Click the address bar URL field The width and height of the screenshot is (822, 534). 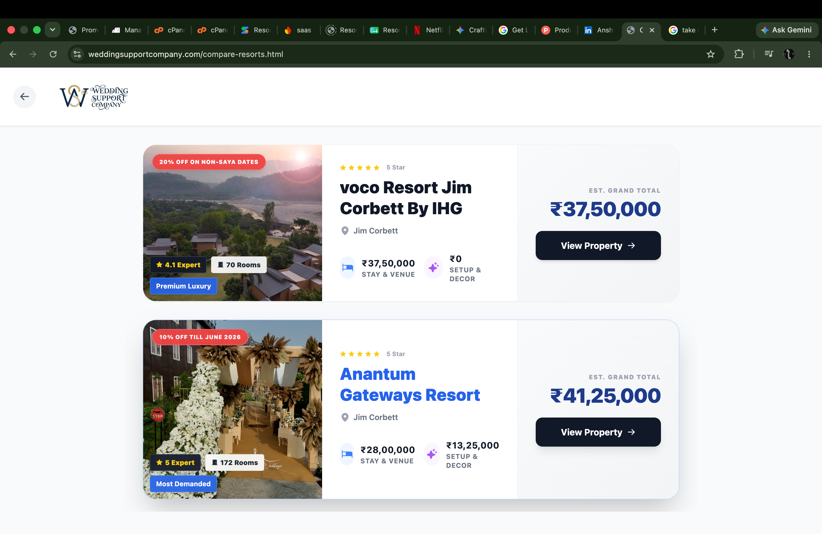tap(395, 54)
